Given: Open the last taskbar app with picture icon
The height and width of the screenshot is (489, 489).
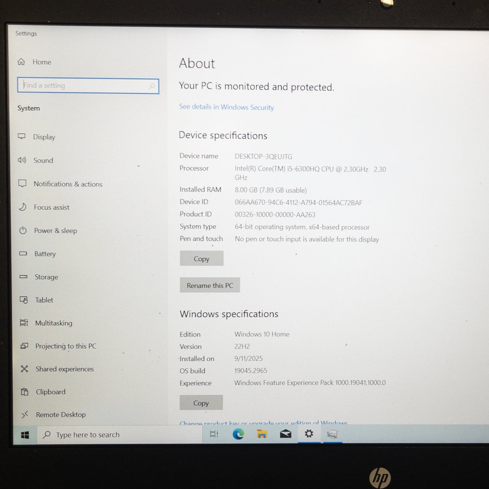Looking at the screenshot, I should tap(332, 434).
